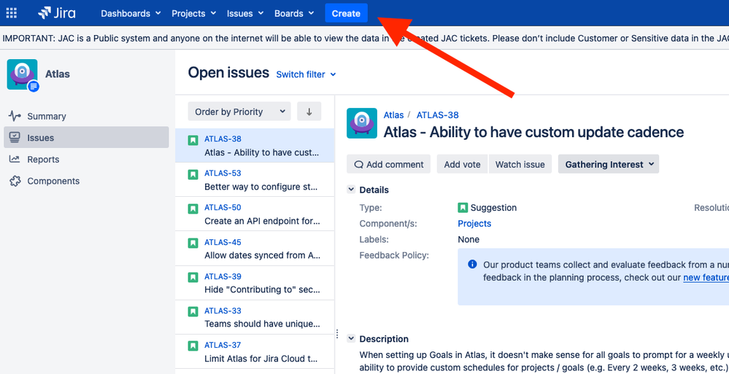Click the Issues monitor icon
This screenshot has height=374, width=729.
(x=15, y=138)
